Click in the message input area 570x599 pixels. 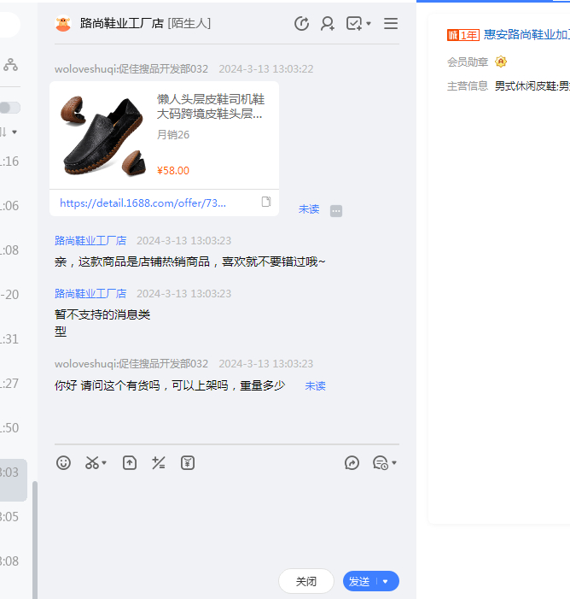(227, 520)
